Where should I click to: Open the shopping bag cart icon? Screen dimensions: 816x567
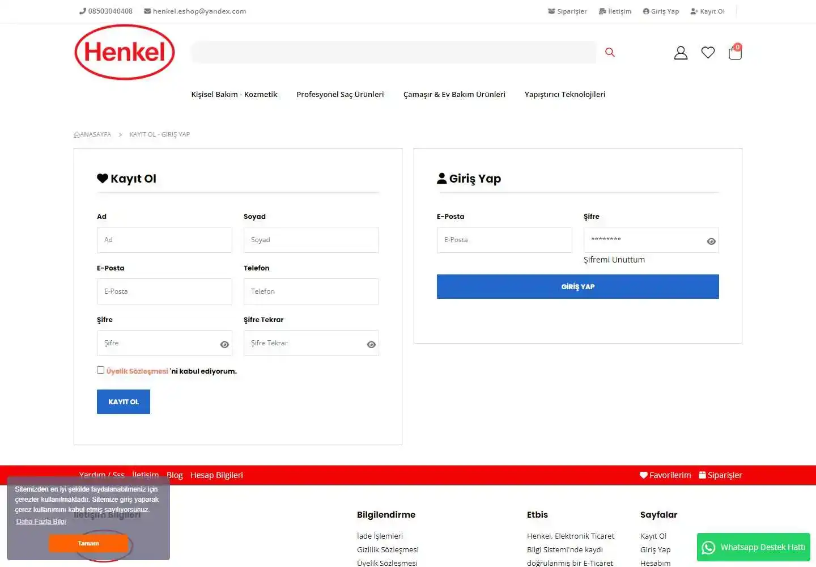click(x=735, y=52)
